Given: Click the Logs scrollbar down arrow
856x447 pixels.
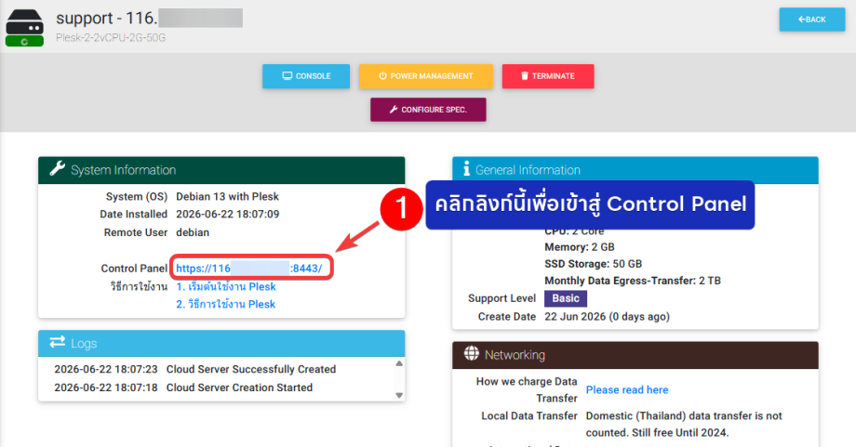Looking at the screenshot, I should point(399,395).
